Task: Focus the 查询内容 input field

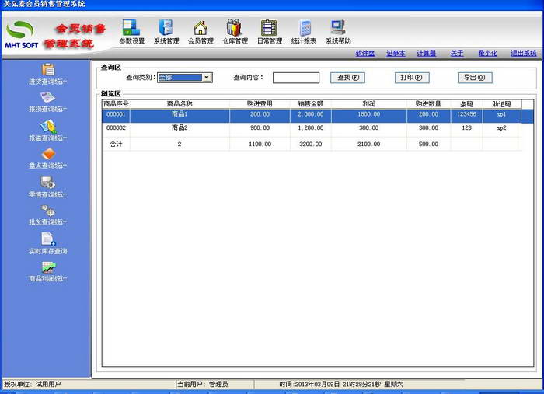Action: coord(296,78)
